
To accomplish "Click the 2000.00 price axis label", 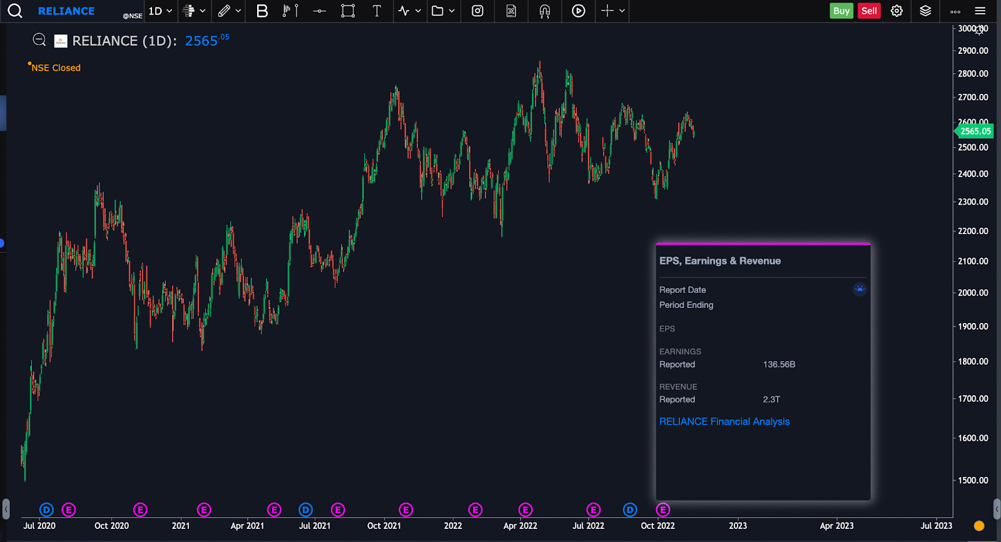I will 973,293.
